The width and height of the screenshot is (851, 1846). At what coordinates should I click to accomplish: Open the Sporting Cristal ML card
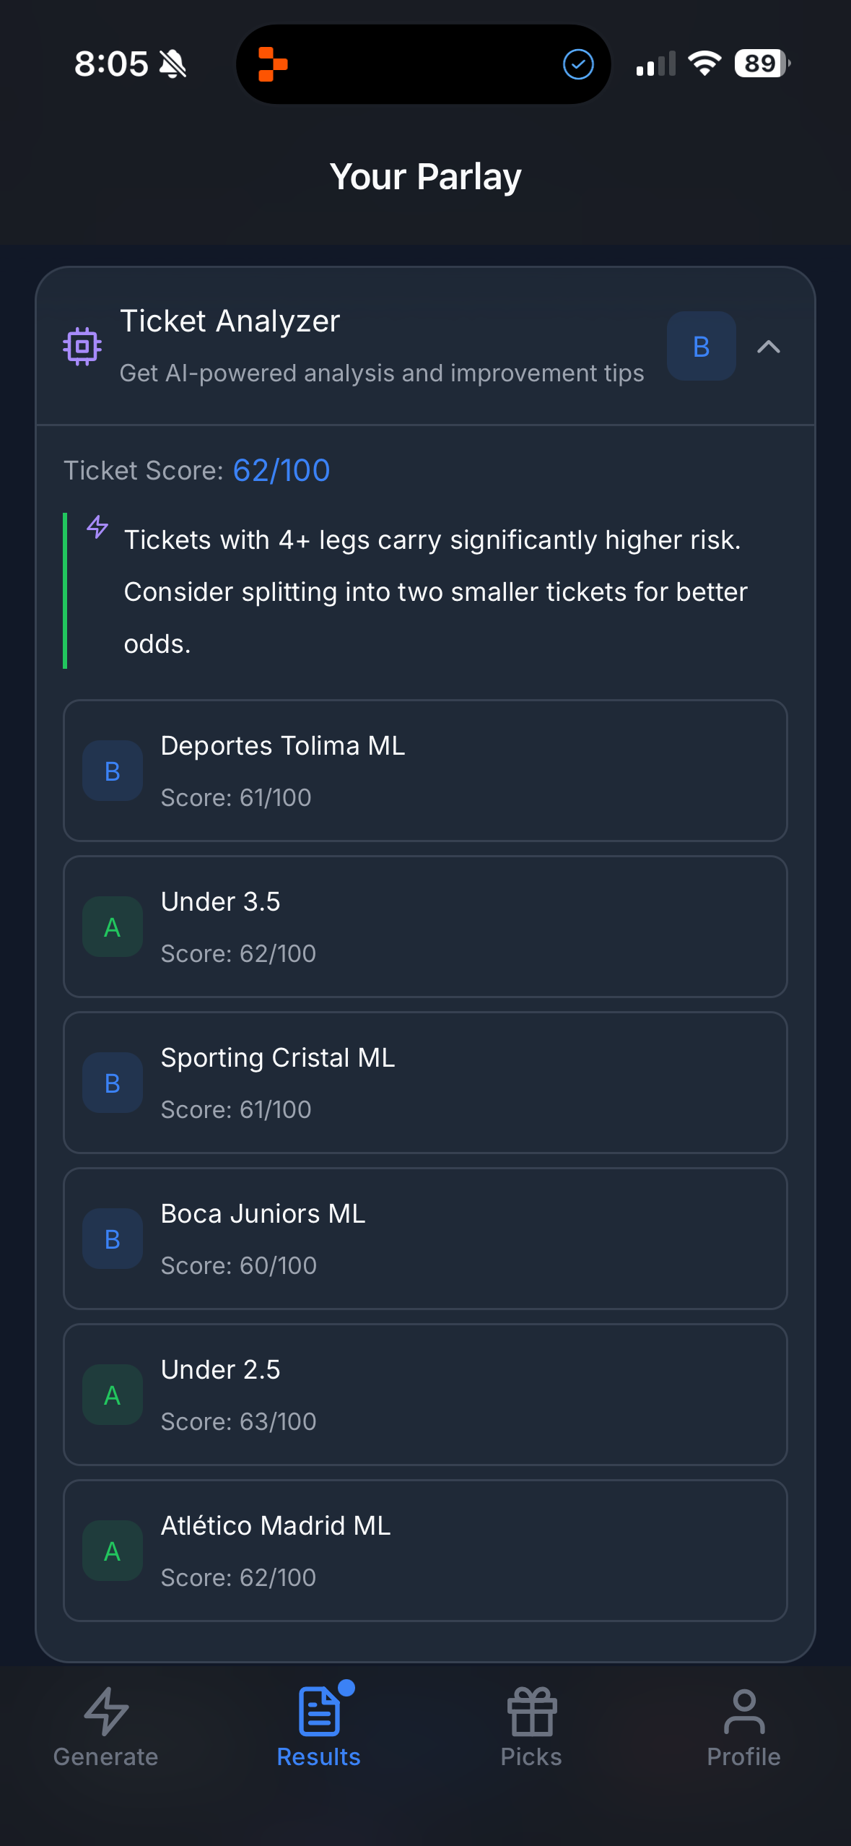tap(425, 1082)
